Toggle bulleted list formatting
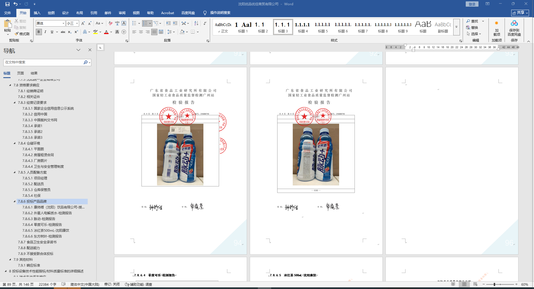The height and width of the screenshot is (289, 534). pyautogui.click(x=134, y=24)
